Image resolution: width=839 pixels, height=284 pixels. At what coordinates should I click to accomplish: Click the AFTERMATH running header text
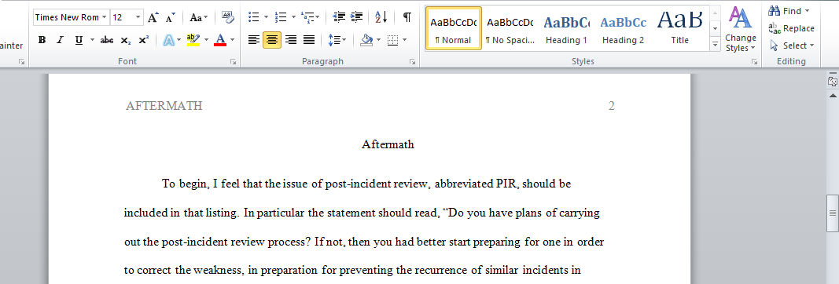point(164,106)
